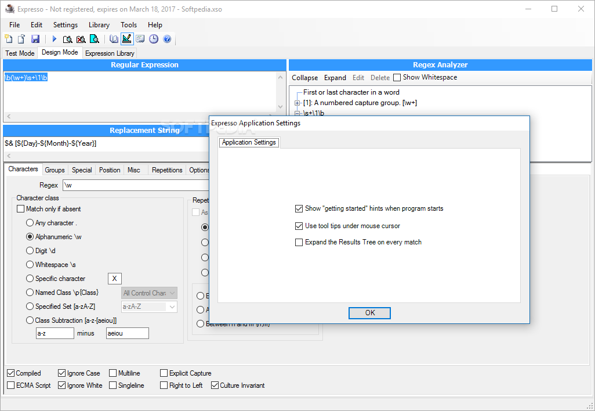Open help with question mark icon

tap(167, 39)
